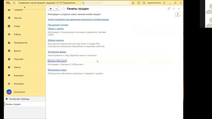Open Контактные формы link
The image size is (212, 119).
pyautogui.click(x=57, y=52)
